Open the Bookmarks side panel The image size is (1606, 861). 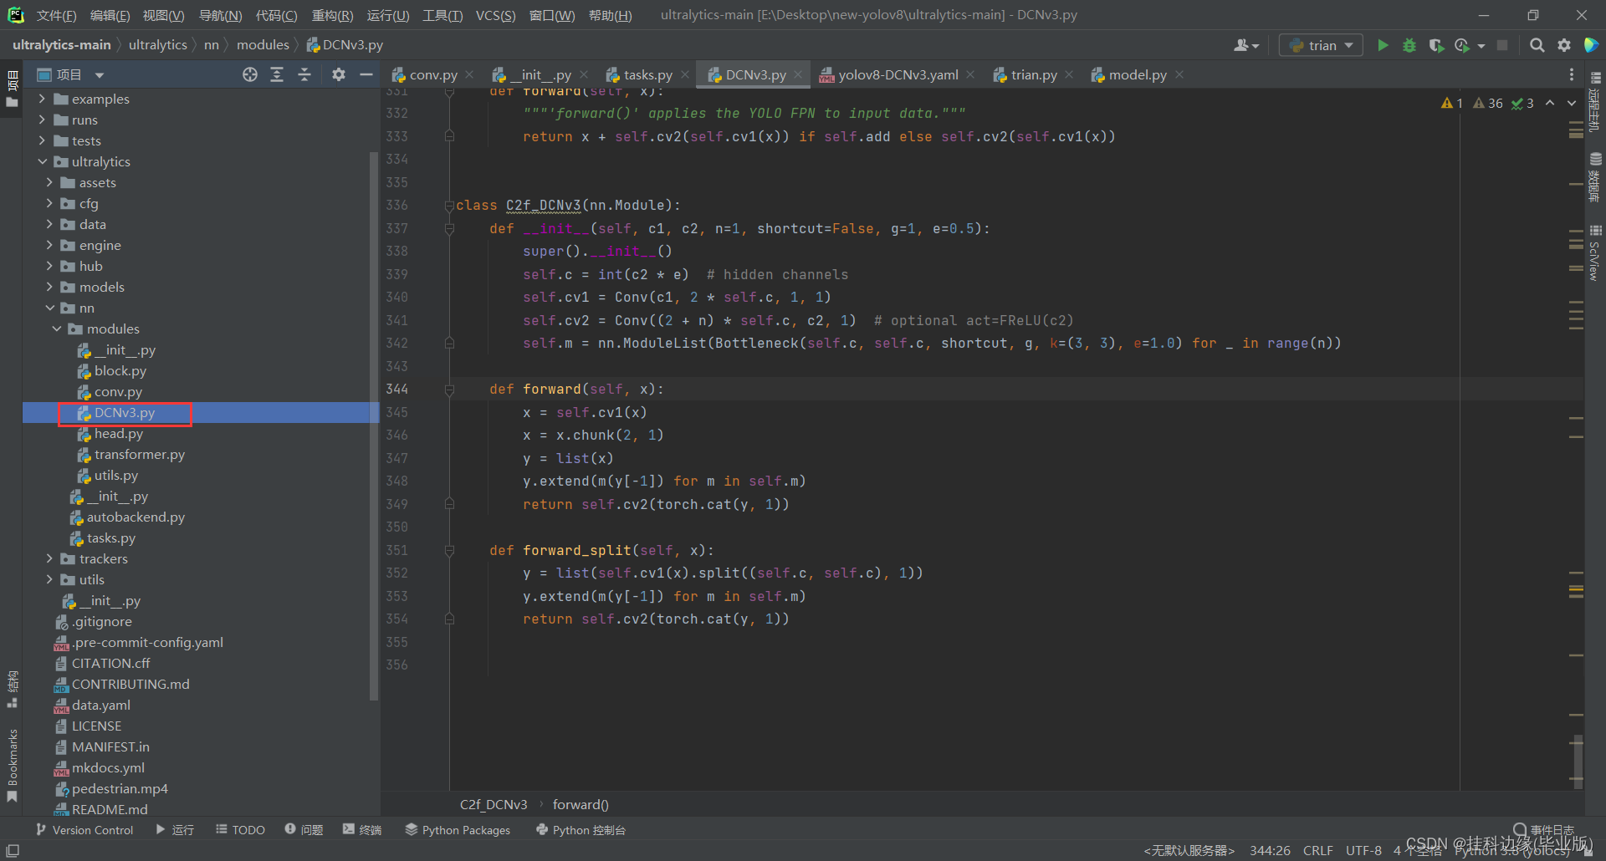click(x=12, y=765)
